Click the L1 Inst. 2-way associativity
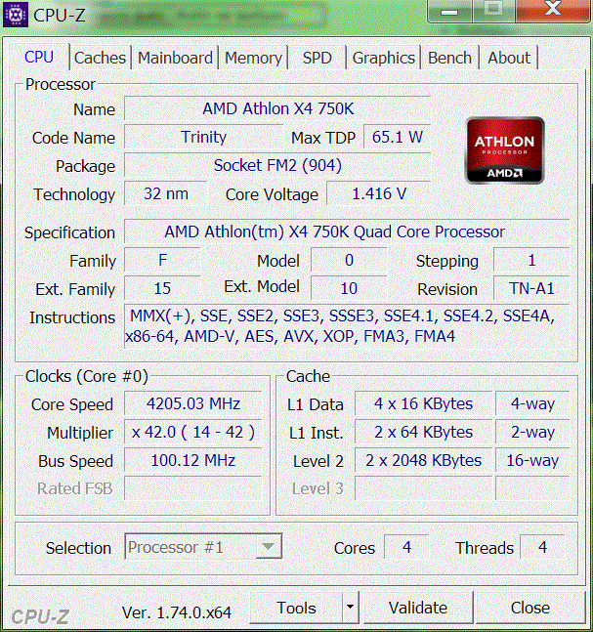 (532, 432)
